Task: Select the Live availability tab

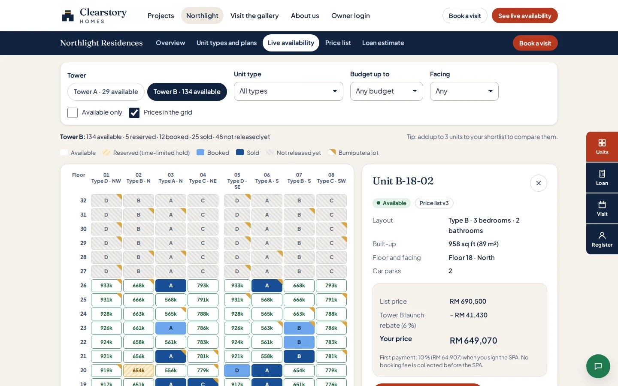Action: 291,43
